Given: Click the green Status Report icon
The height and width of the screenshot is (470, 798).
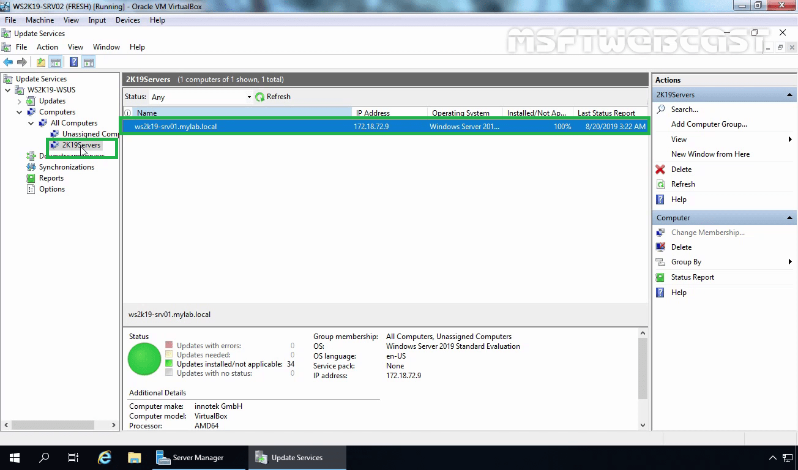Looking at the screenshot, I should click(660, 277).
